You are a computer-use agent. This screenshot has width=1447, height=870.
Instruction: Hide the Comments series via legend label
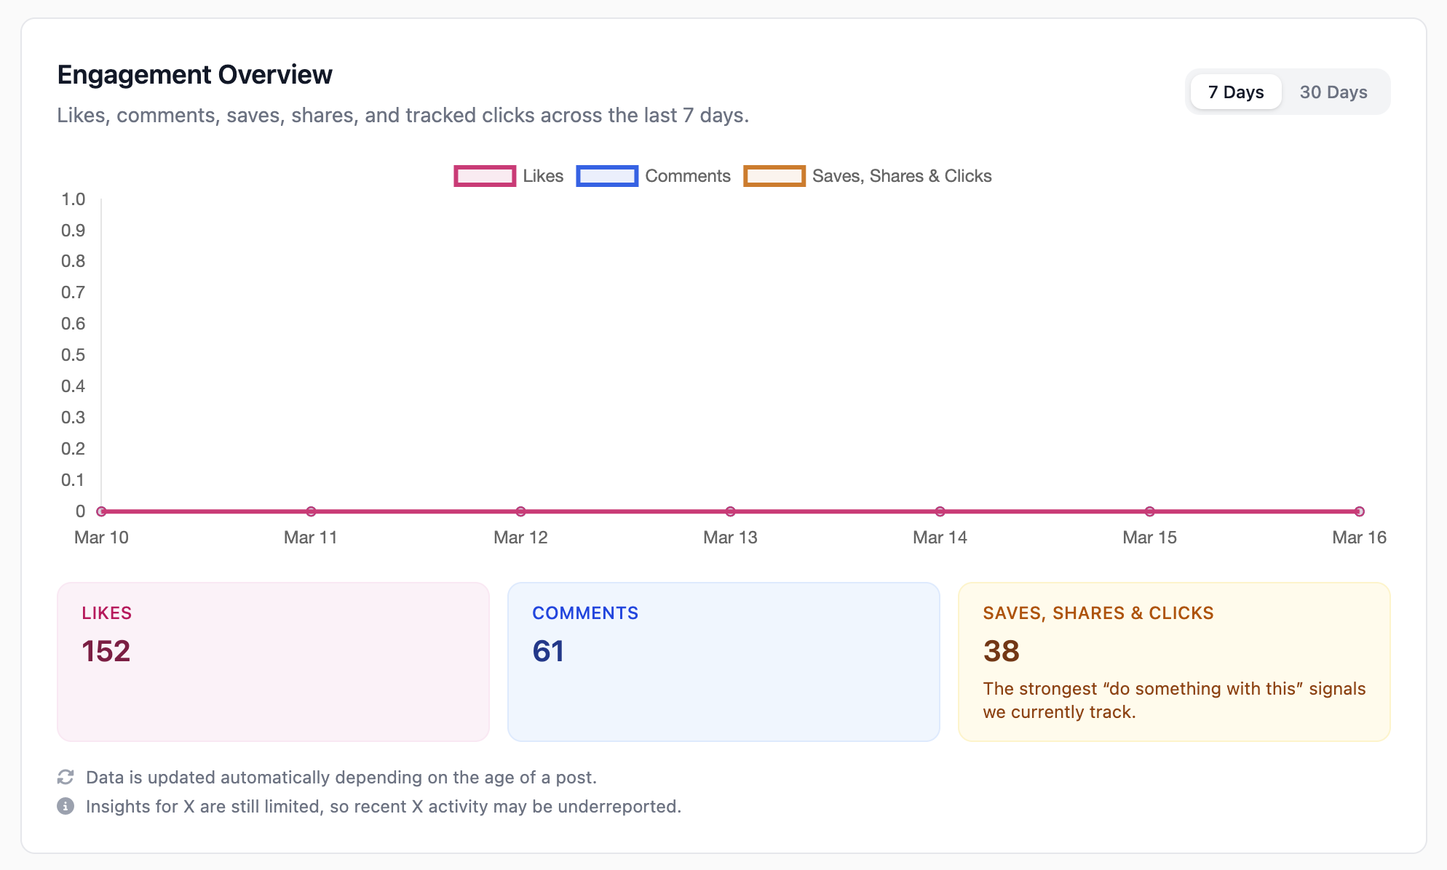pyautogui.click(x=687, y=176)
